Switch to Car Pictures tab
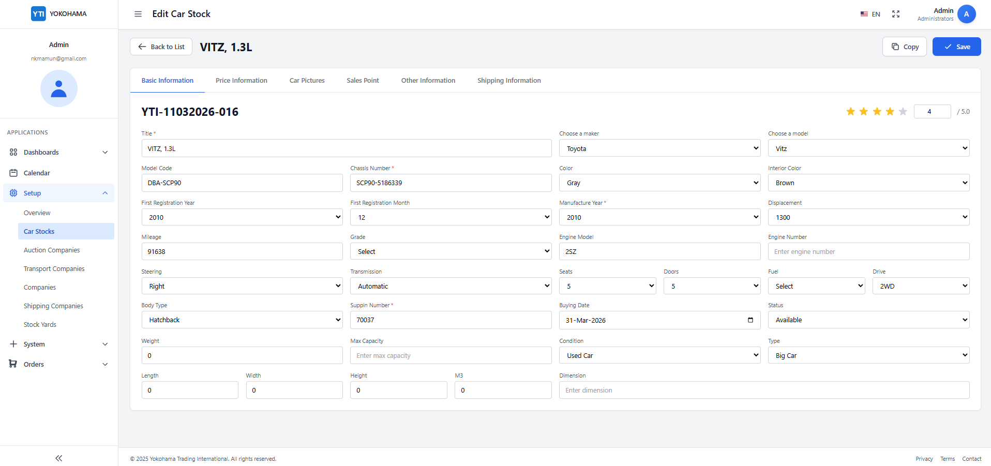This screenshot has width=991, height=466. tap(307, 81)
